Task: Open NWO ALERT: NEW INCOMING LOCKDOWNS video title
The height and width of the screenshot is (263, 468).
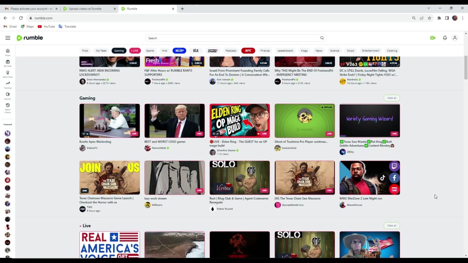Action: [99, 72]
